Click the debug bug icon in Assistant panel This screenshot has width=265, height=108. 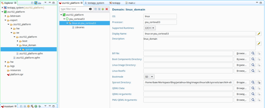pyautogui.click(x=39, y=106)
